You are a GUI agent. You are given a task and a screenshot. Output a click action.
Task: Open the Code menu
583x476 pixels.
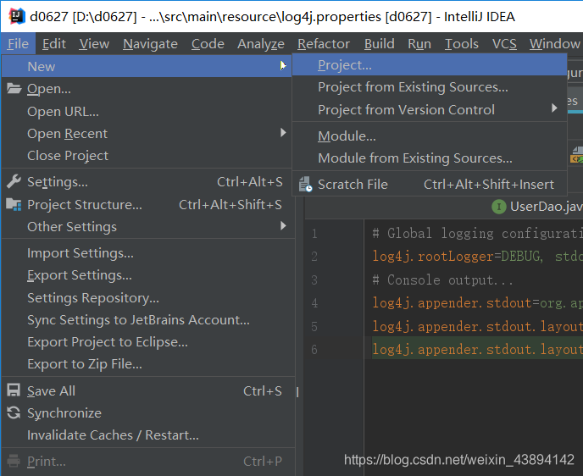[208, 44]
